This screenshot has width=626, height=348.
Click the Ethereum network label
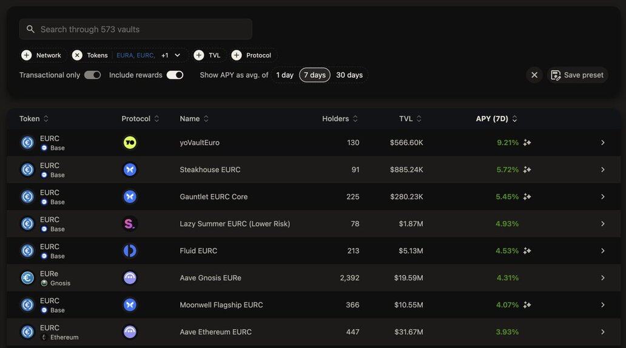click(64, 337)
